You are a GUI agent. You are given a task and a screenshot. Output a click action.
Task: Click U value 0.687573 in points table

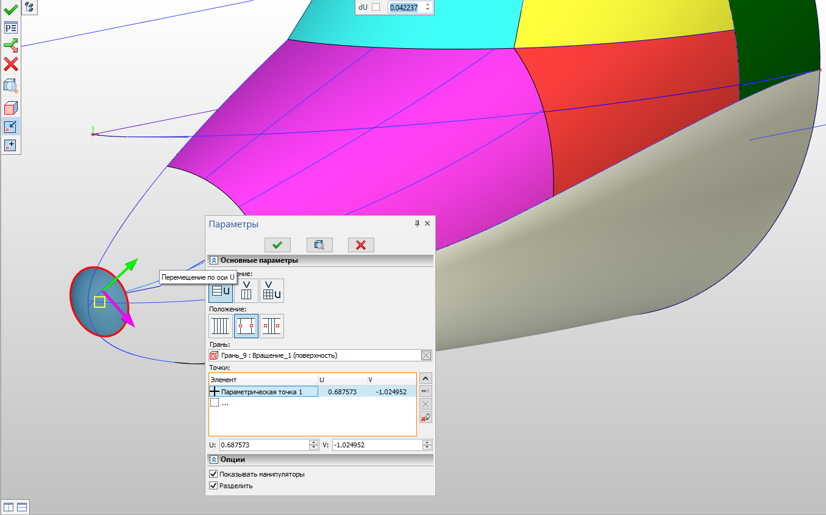point(342,392)
